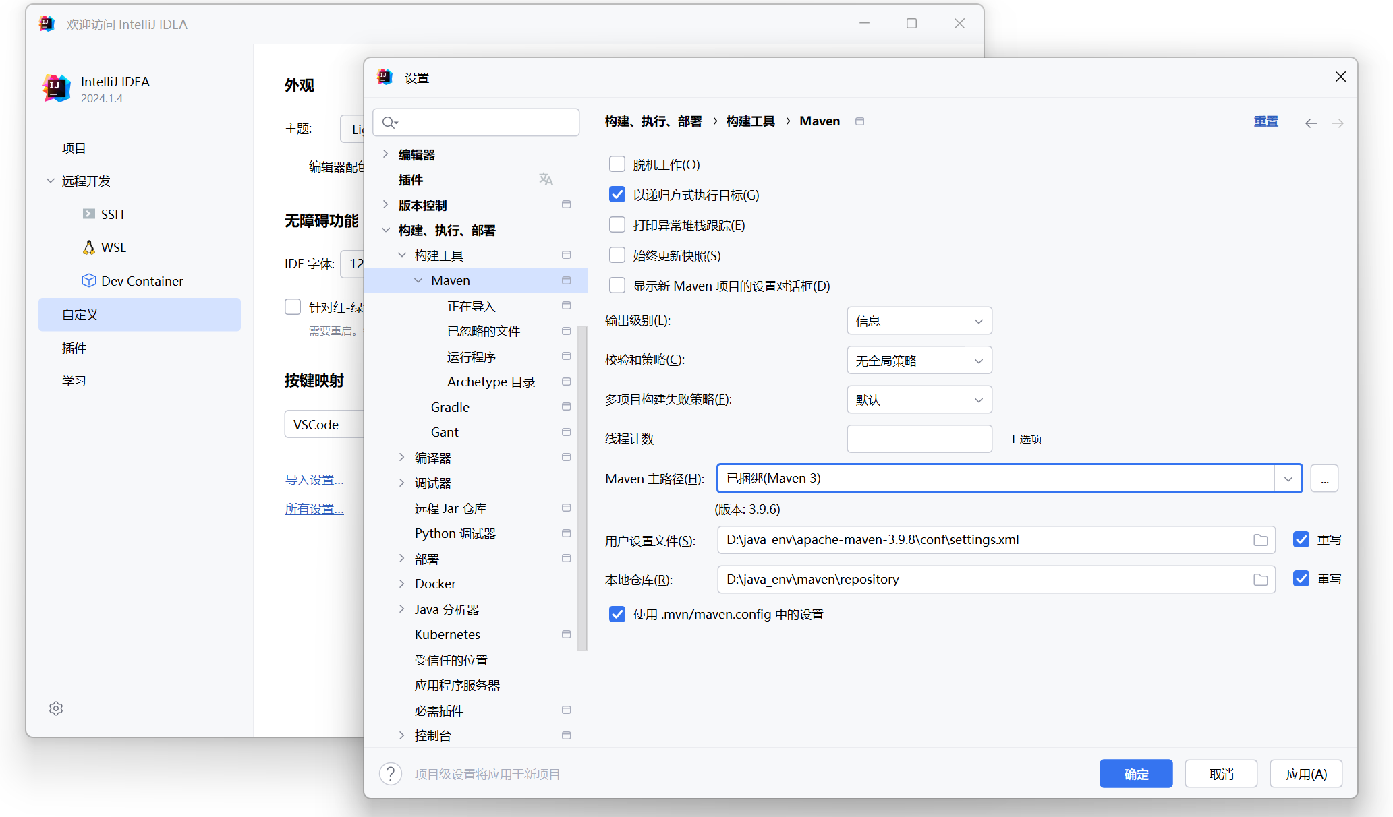Collapse 构建、执行、部署 tree node

pos(385,230)
